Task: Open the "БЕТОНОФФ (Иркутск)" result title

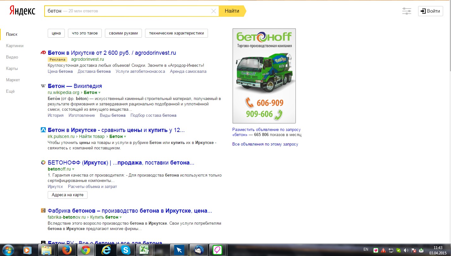Action: [x=121, y=163]
